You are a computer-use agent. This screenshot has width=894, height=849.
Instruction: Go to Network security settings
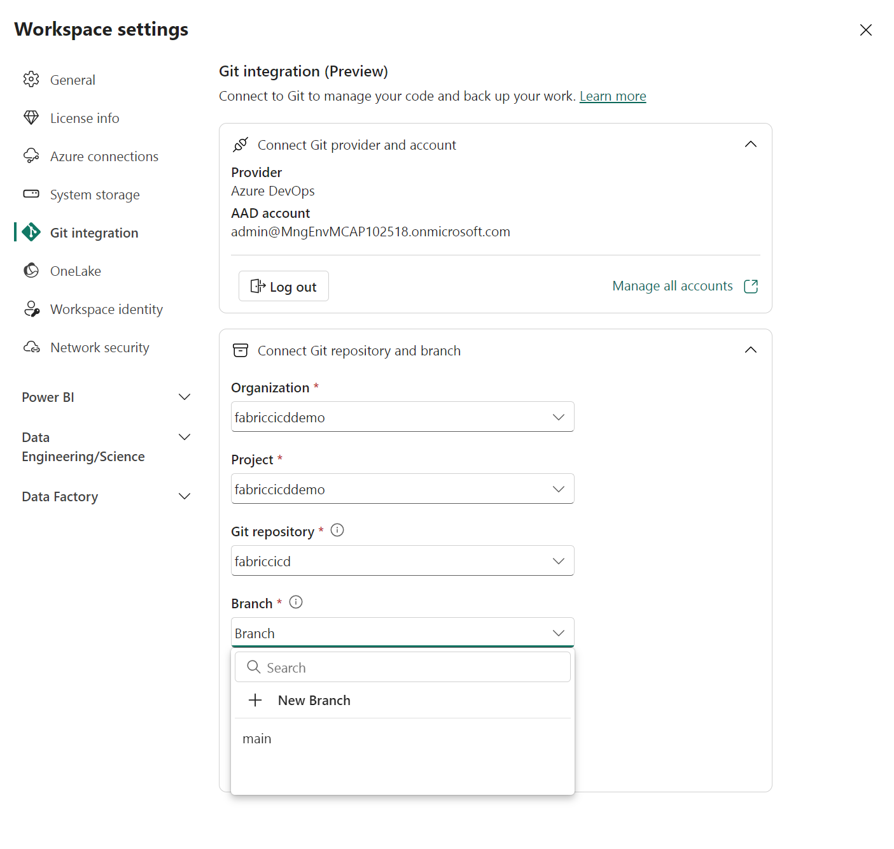coord(100,348)
